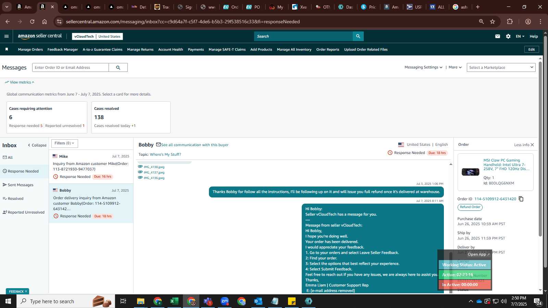Screen dimensions: 548x308
Task: Collapse the View metrics section
Action: tap(20, 82)
